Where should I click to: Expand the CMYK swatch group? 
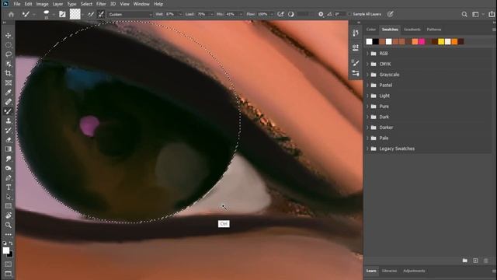(x=367, y=64)
